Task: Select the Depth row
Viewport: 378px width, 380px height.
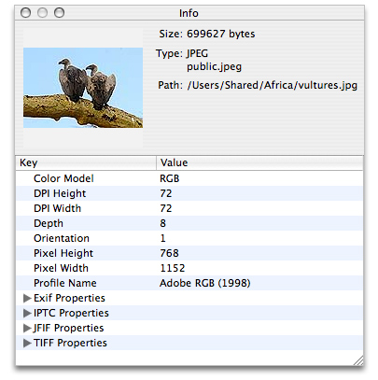Action: [x=189, y=223]
